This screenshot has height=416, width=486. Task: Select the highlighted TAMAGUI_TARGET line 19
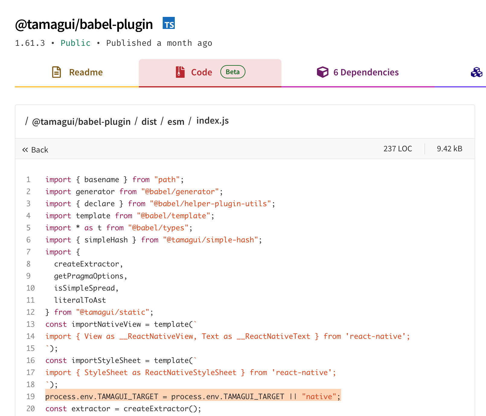pos(193,396)
